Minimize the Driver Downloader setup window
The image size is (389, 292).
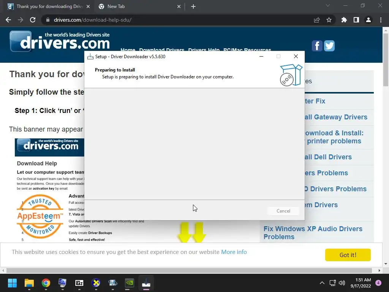click(x=261, y=56)
